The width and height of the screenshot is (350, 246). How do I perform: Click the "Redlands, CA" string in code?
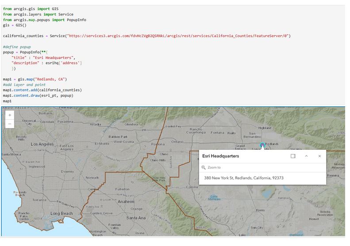tap(50, 79)
